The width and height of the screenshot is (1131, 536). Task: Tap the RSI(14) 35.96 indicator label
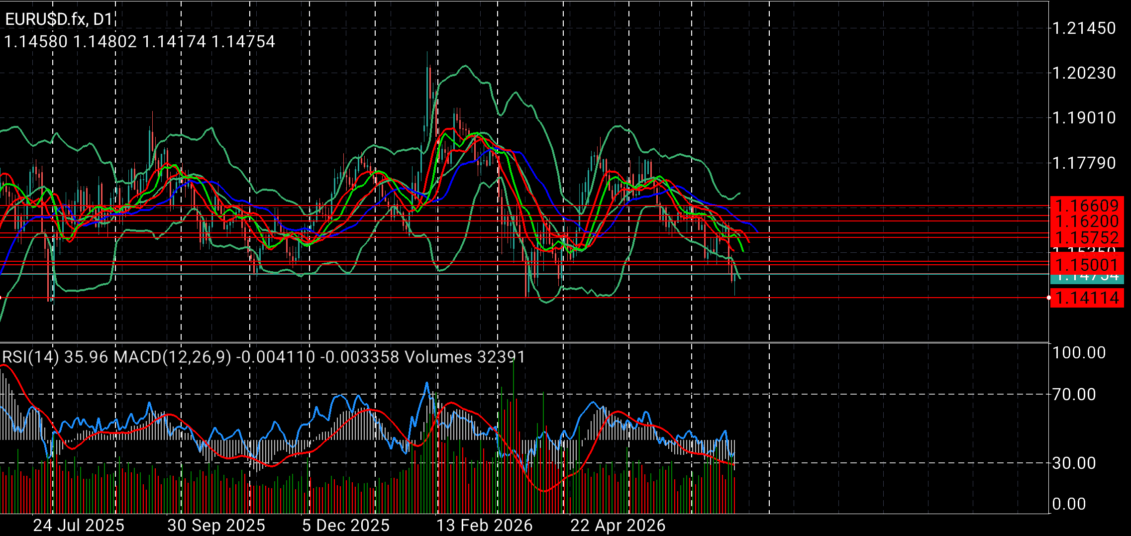click(55, 357)
